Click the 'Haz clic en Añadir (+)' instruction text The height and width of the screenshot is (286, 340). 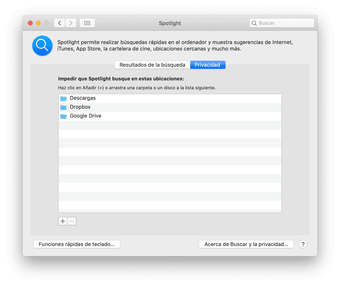click(x=137, y=88)
